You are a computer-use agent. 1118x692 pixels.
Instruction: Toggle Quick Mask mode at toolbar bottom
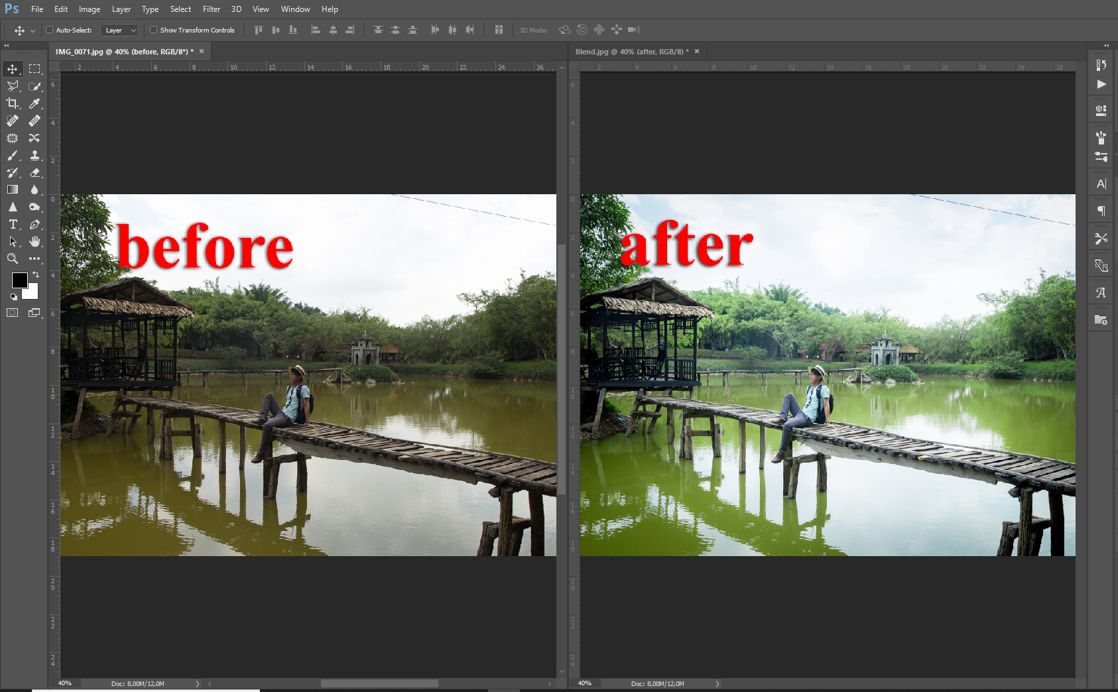pyautogui.click(x=12, y=313)
